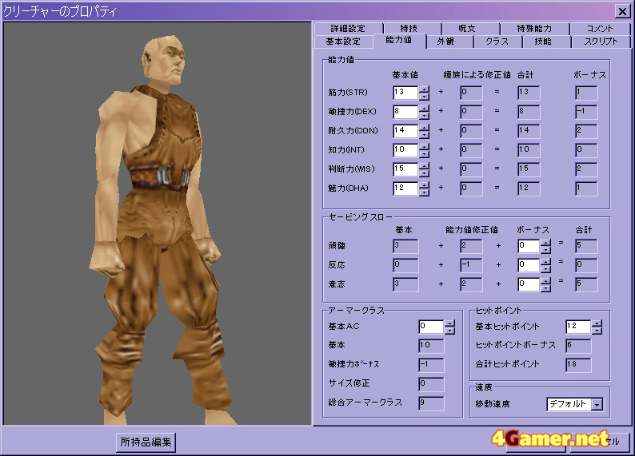Click the WIS 基本値 input field

(x=405, y=169)
